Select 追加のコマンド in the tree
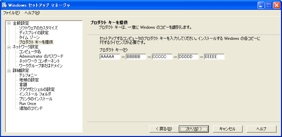Viewport: 282px width, 137px height. coord(31,108)
